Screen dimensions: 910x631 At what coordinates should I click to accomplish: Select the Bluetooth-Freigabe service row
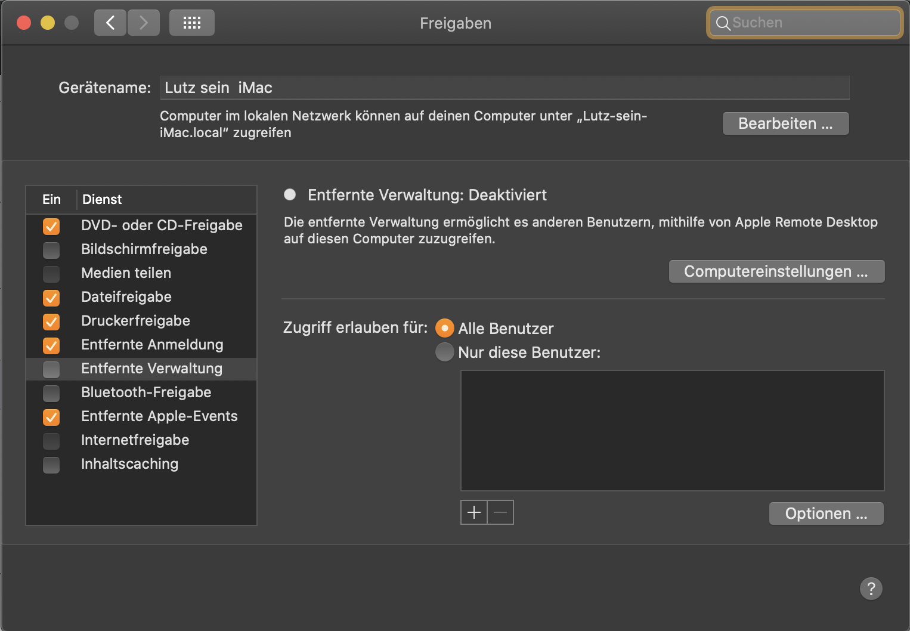pyautogui.click(x=141, y=392)
